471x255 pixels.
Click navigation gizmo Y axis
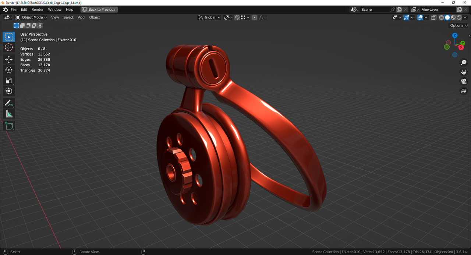point(462,43)
